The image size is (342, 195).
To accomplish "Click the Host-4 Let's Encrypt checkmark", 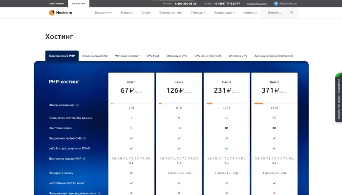I will point(275,148).
